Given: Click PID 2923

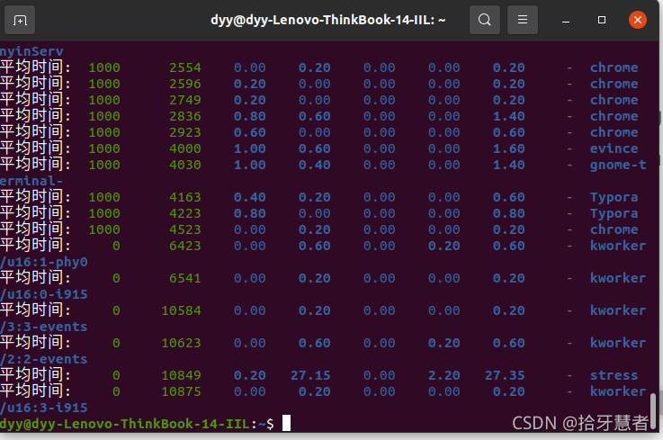Looking at the screenshot, I should click(x=185, y=132).
